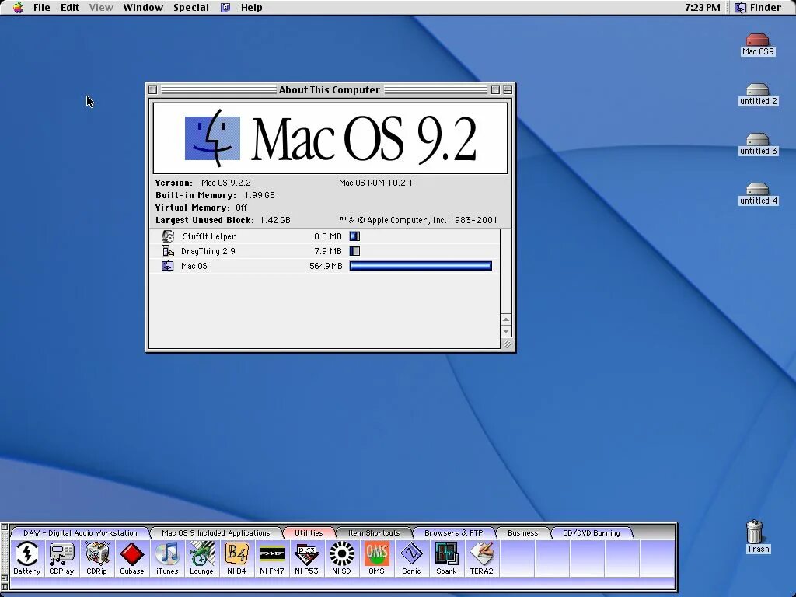The height and width of the screenshot is (597, 796).
Task: Open the Special menu
Action: [191, 8]
